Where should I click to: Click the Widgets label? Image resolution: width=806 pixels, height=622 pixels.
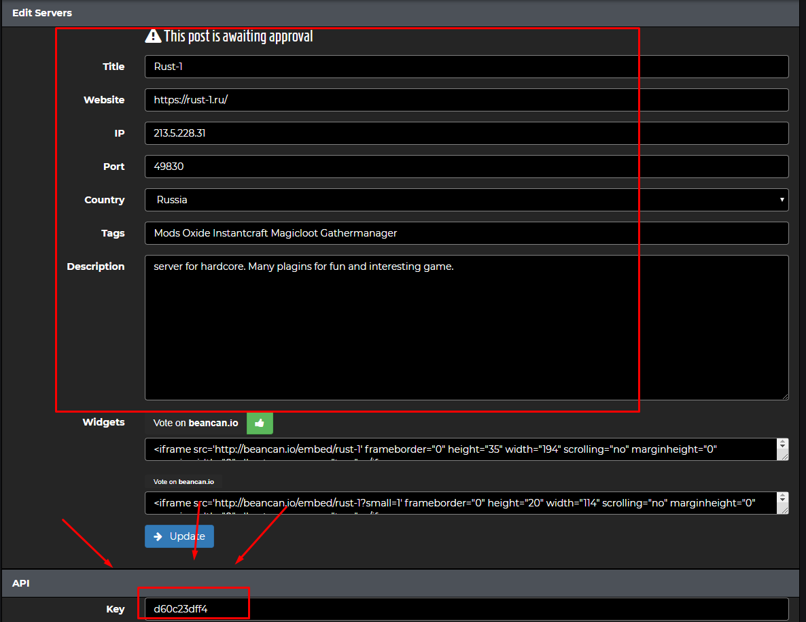click(103, 422)
